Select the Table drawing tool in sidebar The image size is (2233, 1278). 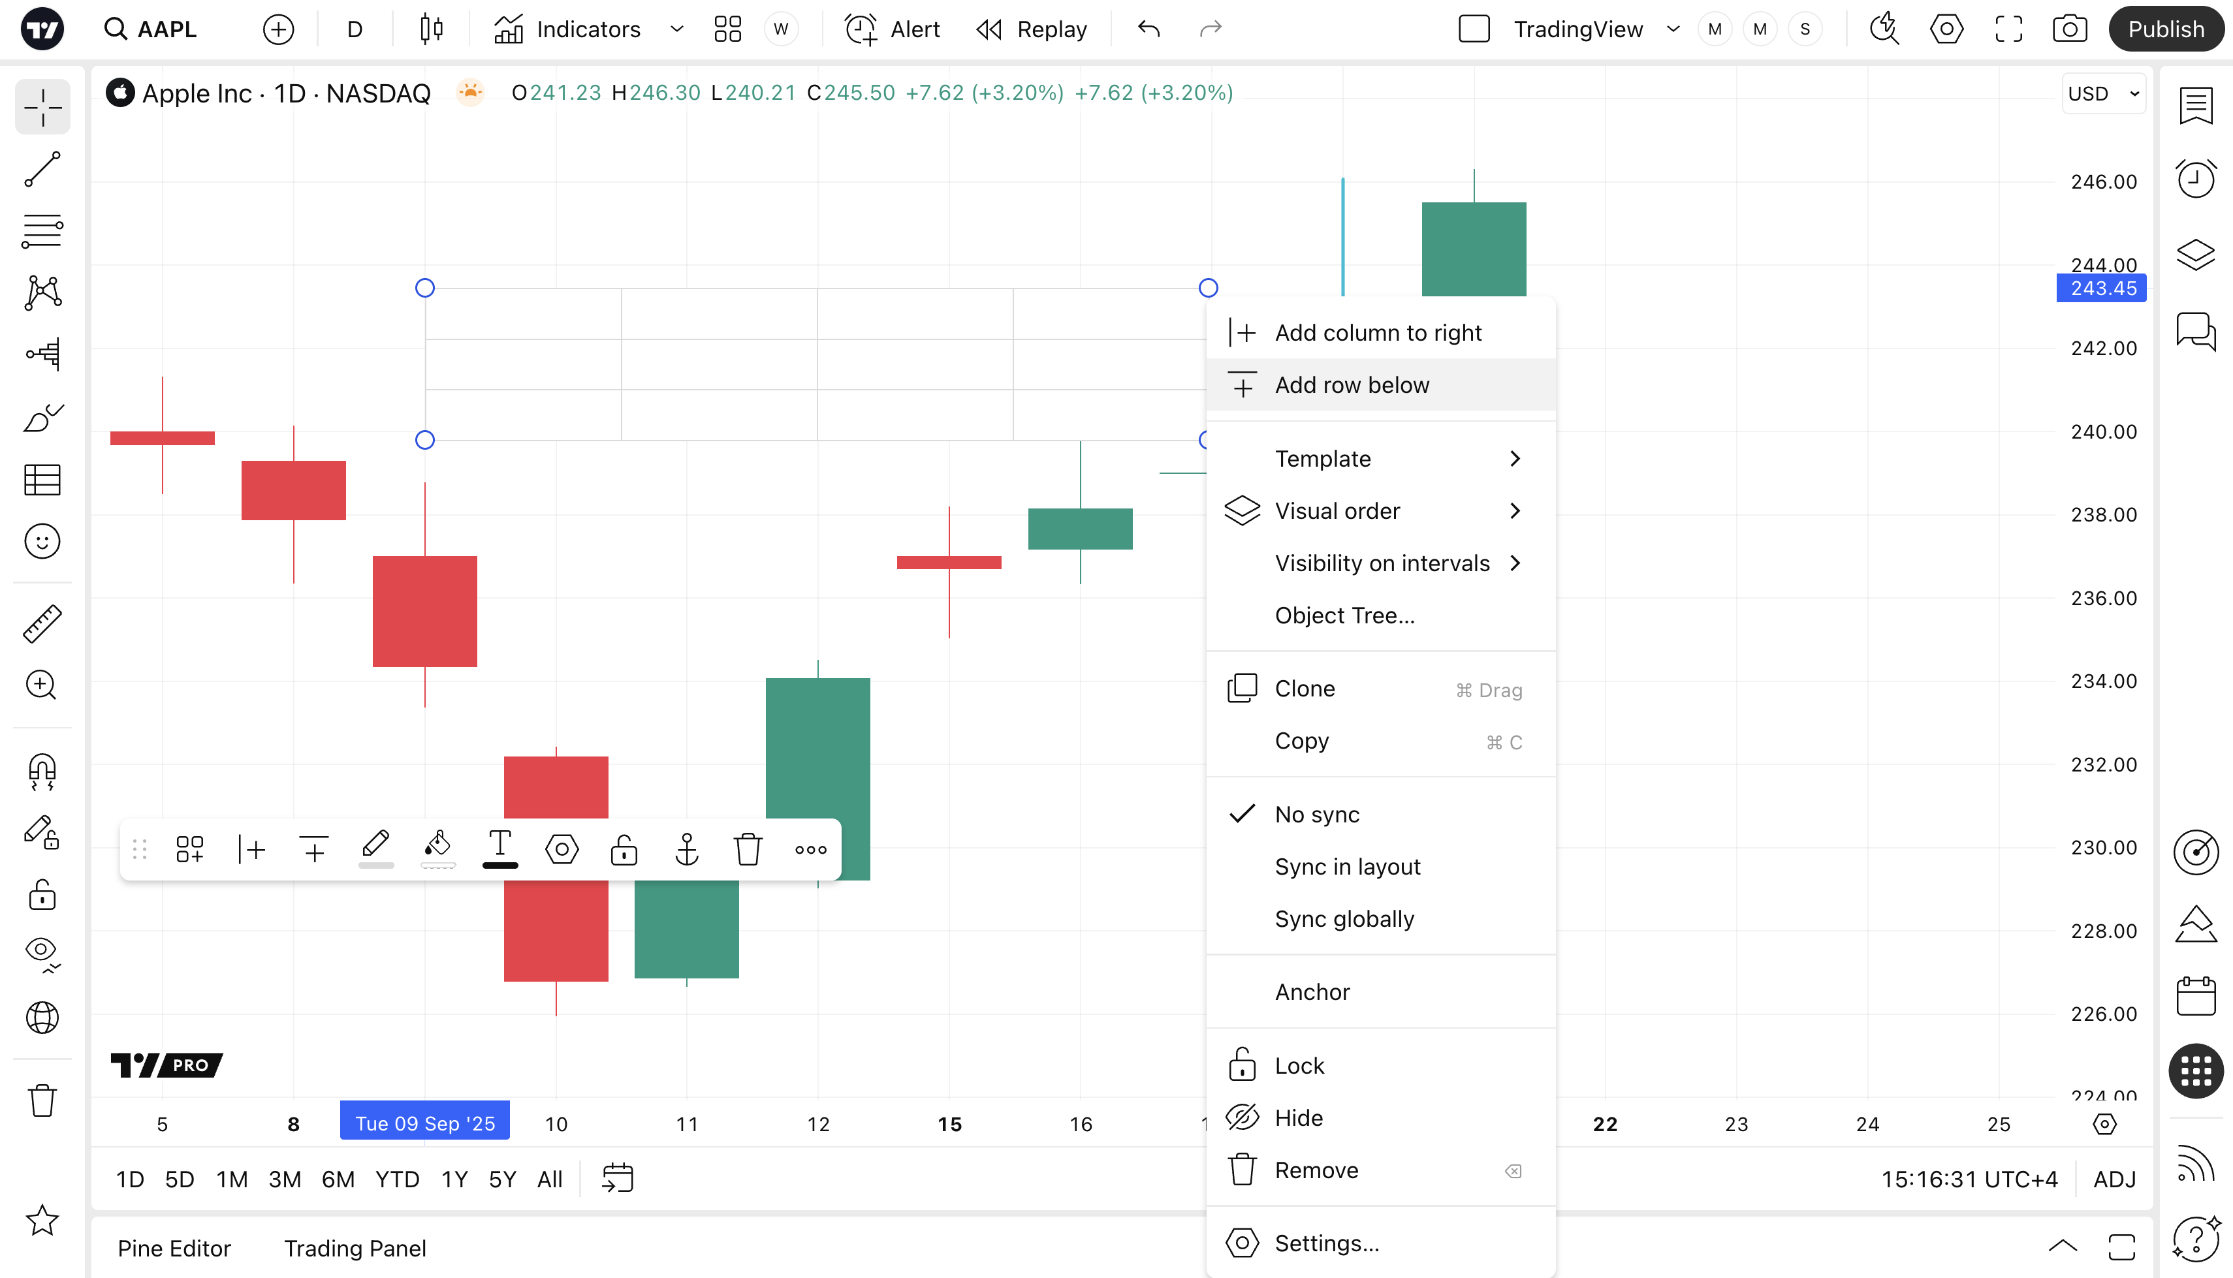point(42,480)
